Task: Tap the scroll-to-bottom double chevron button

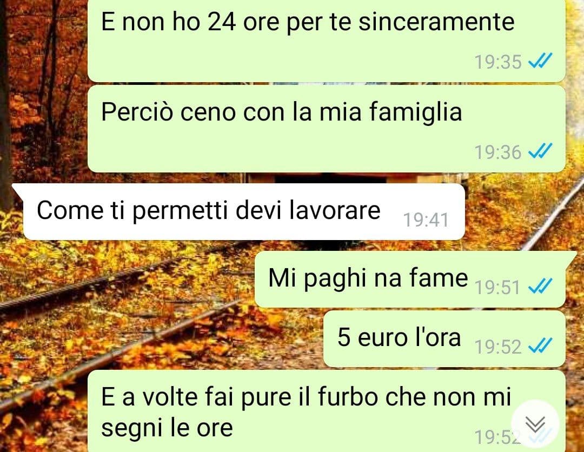Action: 535,424
